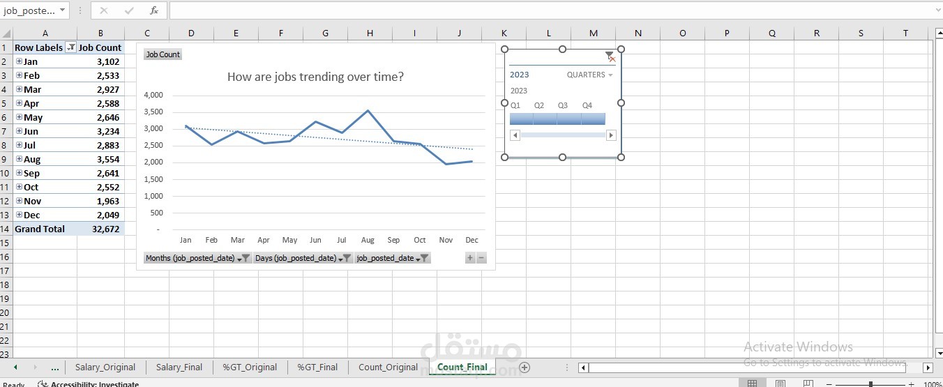The image size is (943, 387).
Task: Expand the Dec row group
Action: [19, 215]
